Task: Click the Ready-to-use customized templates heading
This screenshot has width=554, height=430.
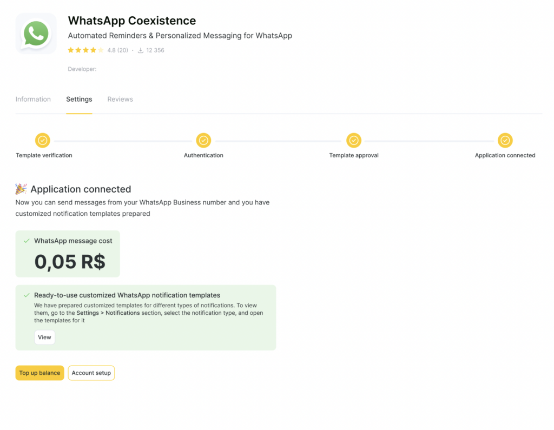Action: pos(127,295)
